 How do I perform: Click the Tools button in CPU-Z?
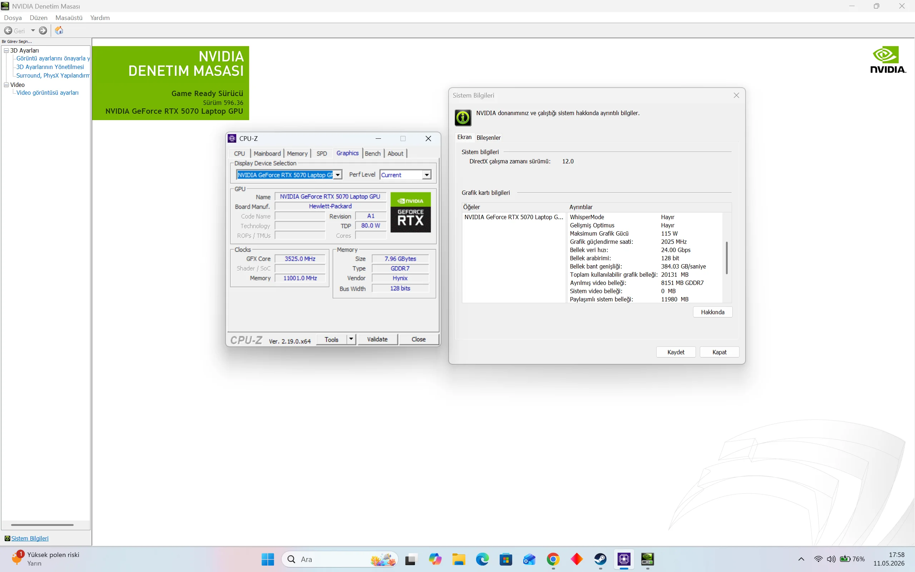pyautogui.click(x=331, y=339)
